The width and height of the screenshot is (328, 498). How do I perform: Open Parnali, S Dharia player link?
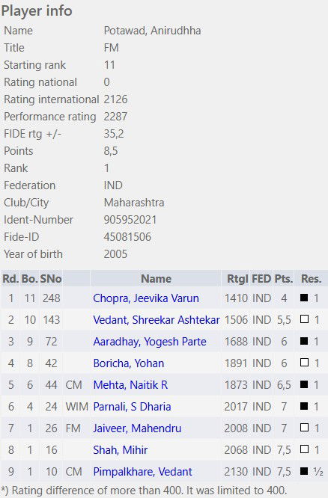[132, 407]
